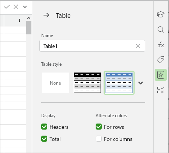Enable the For columns checkbox
Screen dimensions: 169x153
99,139
